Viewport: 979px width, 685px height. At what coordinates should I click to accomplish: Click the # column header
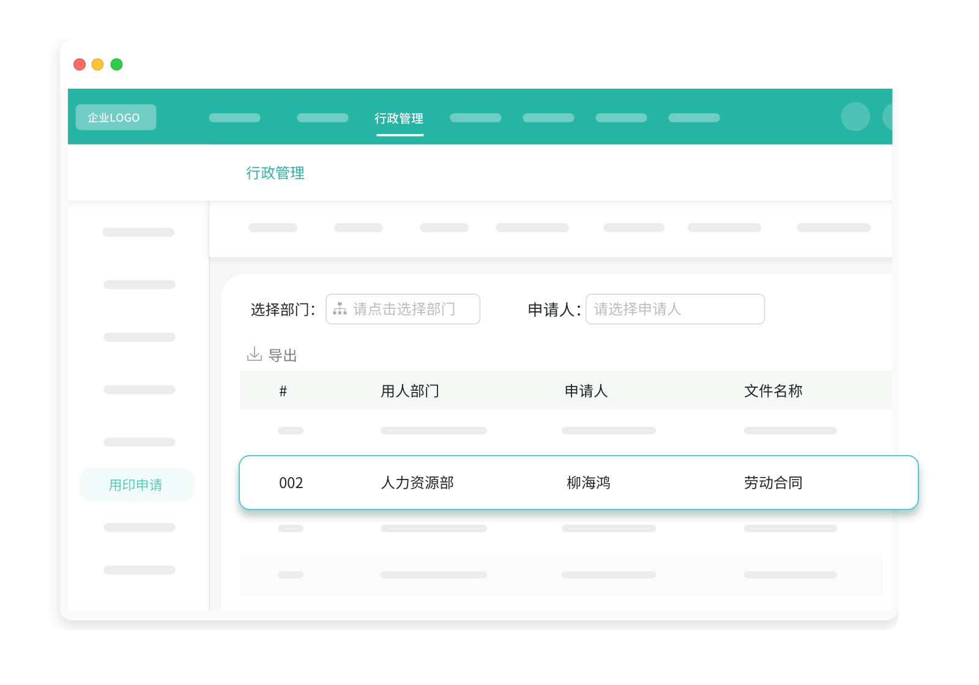283,391
